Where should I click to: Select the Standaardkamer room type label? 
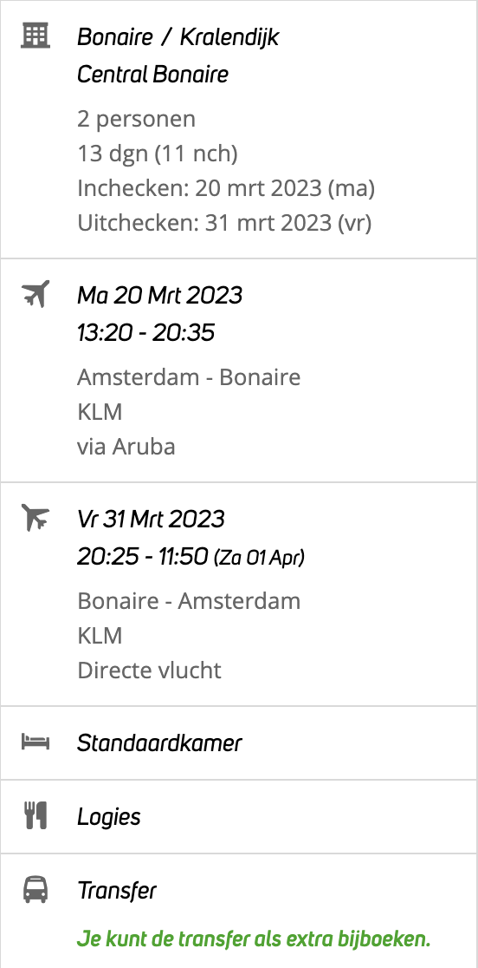point(159,742)
